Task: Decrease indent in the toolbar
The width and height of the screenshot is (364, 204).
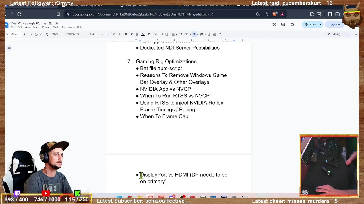Action: 209,34
